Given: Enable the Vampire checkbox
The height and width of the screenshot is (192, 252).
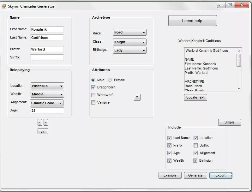Looking at the screenshot, I should point(93,102).
